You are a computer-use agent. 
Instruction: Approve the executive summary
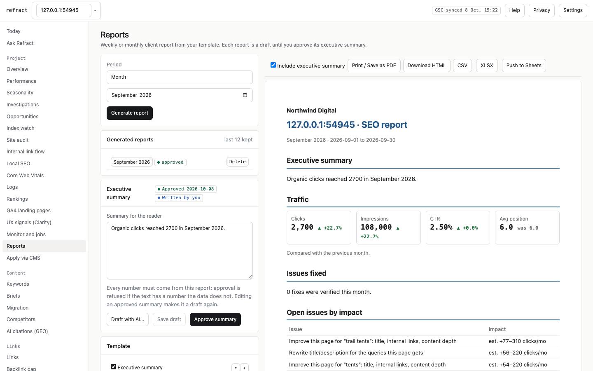pyautogui.click(x=215, y=319)
